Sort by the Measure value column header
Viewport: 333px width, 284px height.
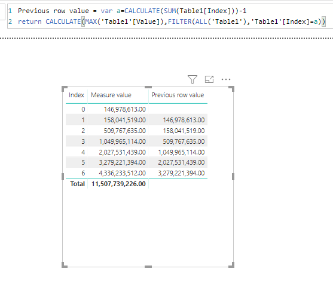coord(111,95)
